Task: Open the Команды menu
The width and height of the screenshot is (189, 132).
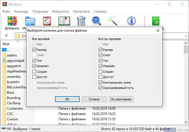Action: (x=21, y=11)
